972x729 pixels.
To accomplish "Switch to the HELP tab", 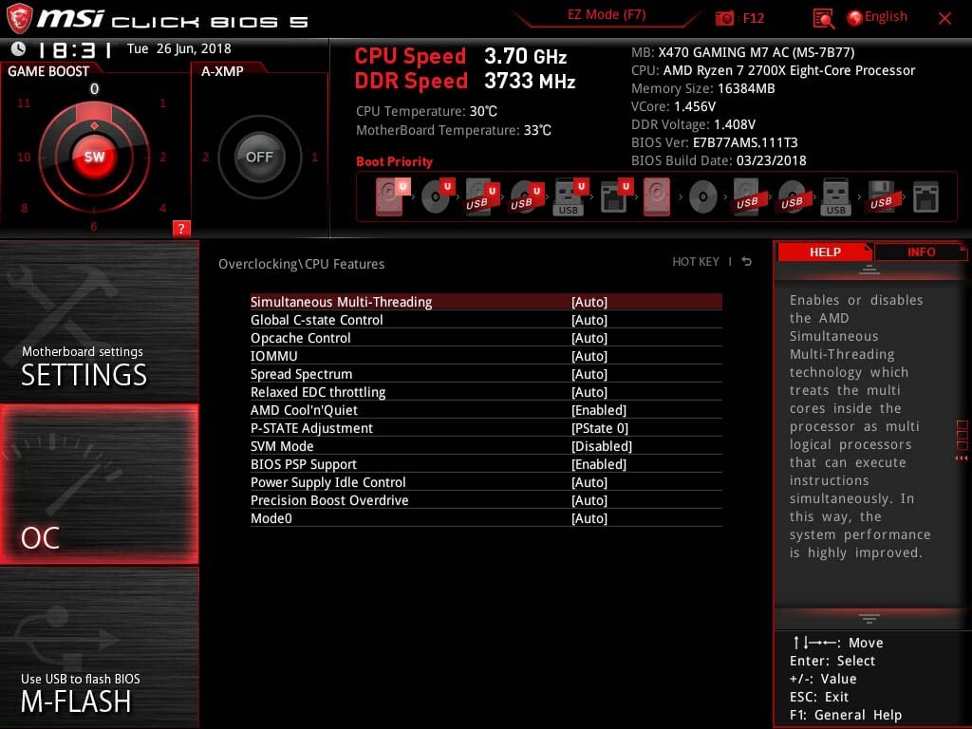I will pos(825,252).
